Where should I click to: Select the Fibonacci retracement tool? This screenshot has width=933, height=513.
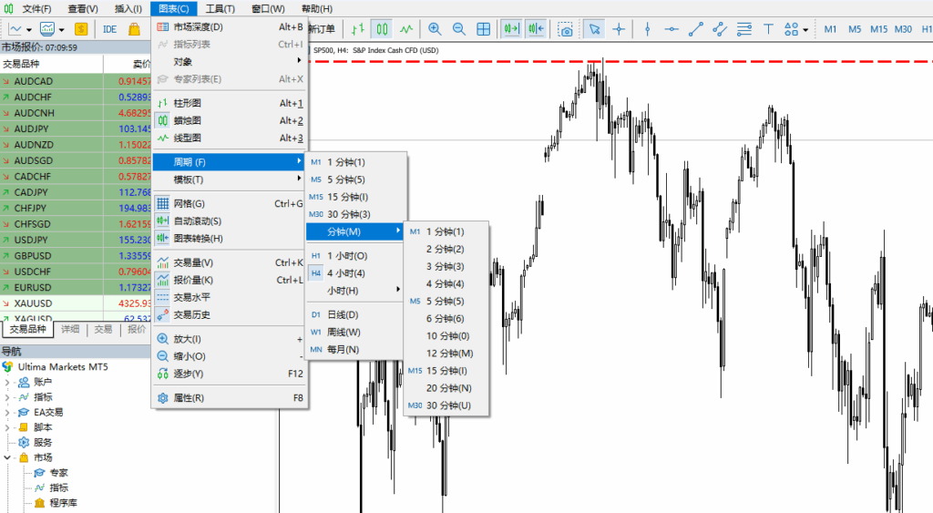(x=743, y=28)
